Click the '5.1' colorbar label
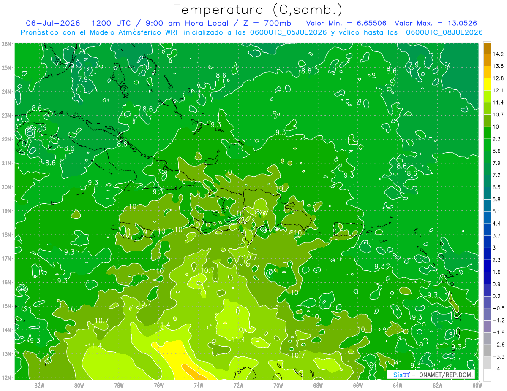The height and width of the screenshot is (391, 507). pos(497,211)
